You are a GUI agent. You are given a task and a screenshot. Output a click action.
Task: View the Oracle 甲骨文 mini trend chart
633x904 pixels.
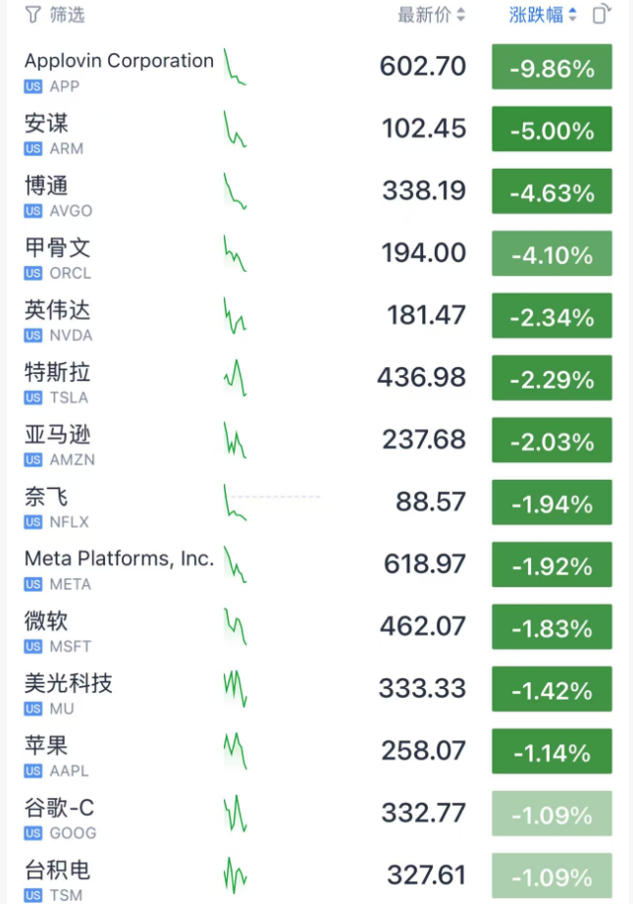point(235,254)
